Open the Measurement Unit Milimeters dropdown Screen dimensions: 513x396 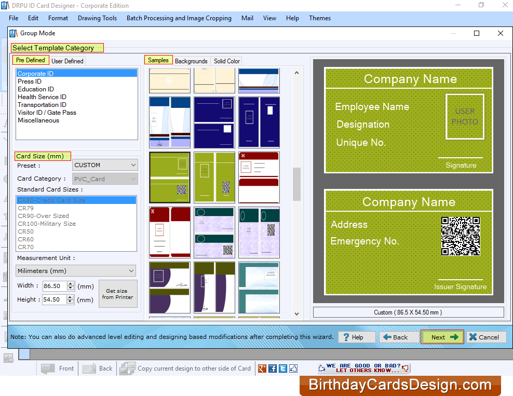[x=76, y=271]
